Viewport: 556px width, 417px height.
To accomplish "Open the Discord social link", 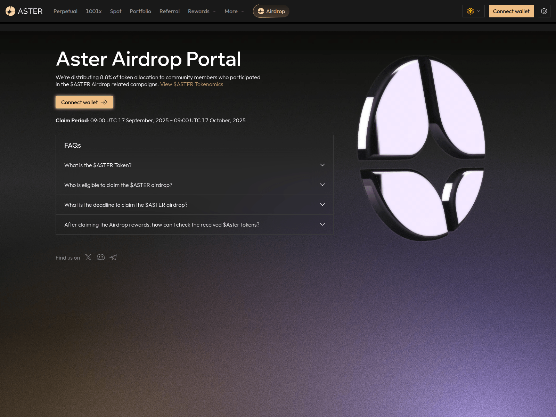I will pyautogui.click(x=101, y=257).
